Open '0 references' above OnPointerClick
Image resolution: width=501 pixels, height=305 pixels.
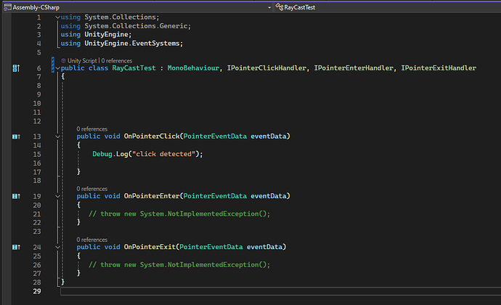92,129
